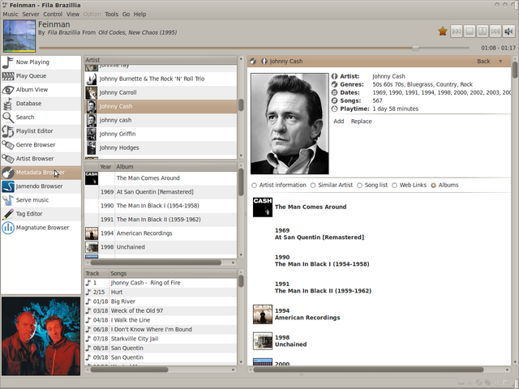Select the Metadata Browser entry
This screenshot has height=389, width=519.
tap(41, 173)
